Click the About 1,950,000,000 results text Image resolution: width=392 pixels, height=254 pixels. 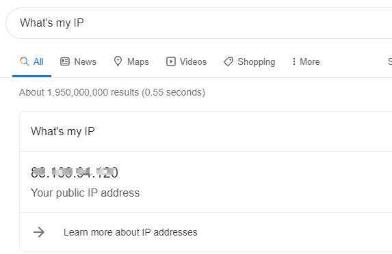(112, 92)
